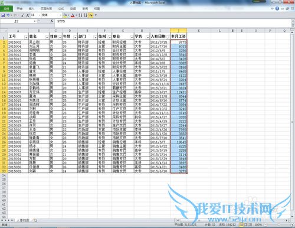Click the Undo arrow icon
Screen dimensions: 295x228
point(8,15)
